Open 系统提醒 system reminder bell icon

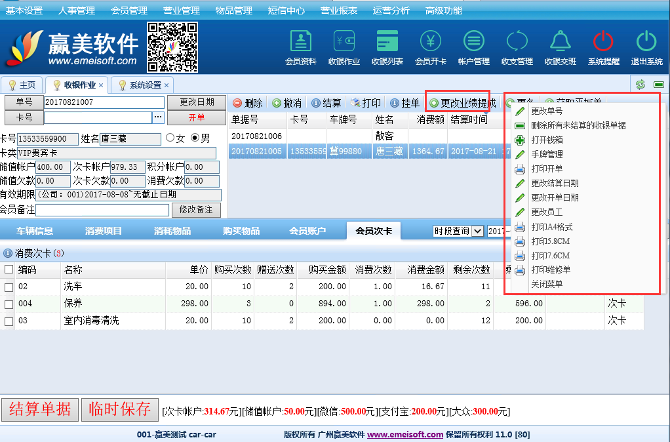(x=603, y=42)
